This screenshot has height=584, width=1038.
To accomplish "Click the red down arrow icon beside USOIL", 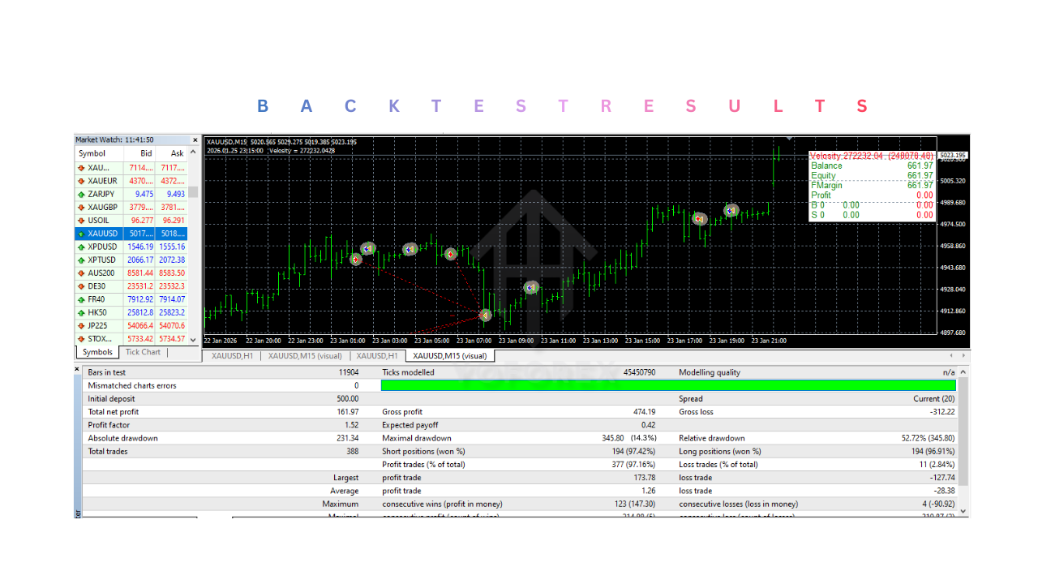I will (x=80, y=220).
